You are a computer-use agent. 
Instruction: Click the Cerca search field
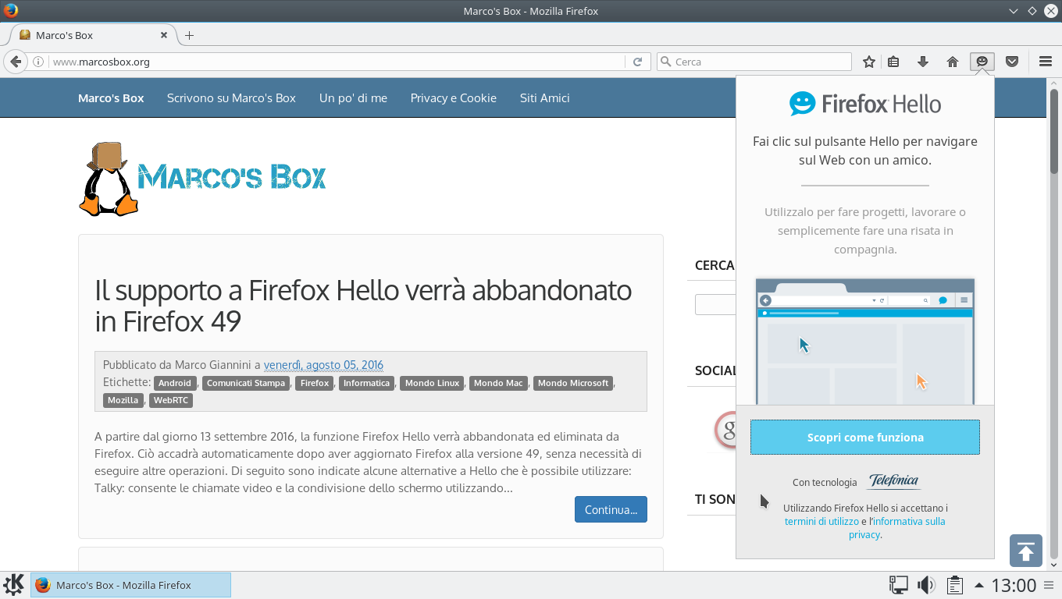click(754, 62)
